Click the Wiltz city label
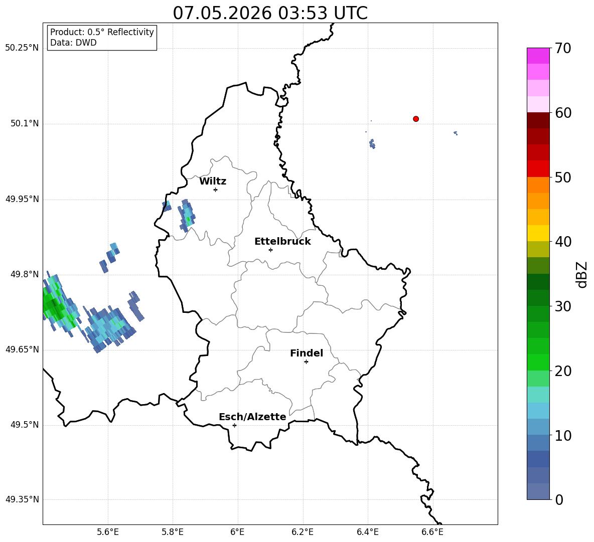594x542 pixels. [213, 182]
